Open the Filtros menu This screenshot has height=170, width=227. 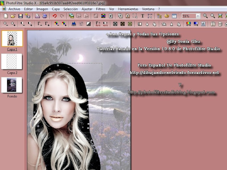[x=101, y=9]
